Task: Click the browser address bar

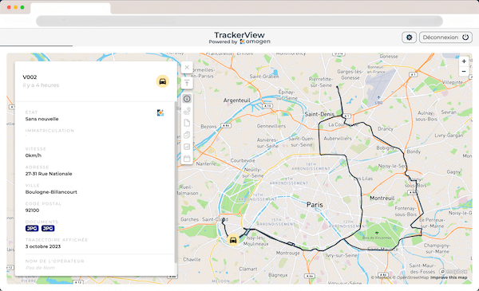Action: pos(239,21)
